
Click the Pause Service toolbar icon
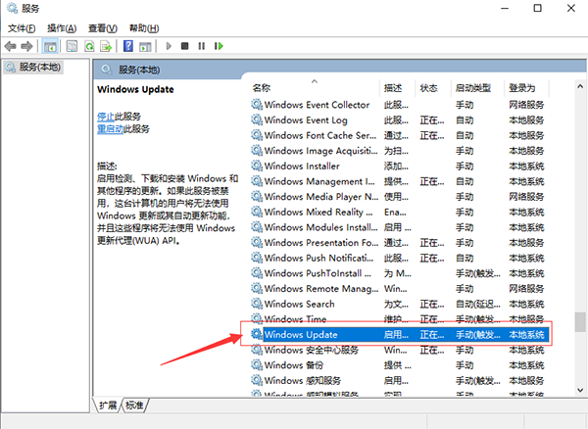tap(201, 45)
